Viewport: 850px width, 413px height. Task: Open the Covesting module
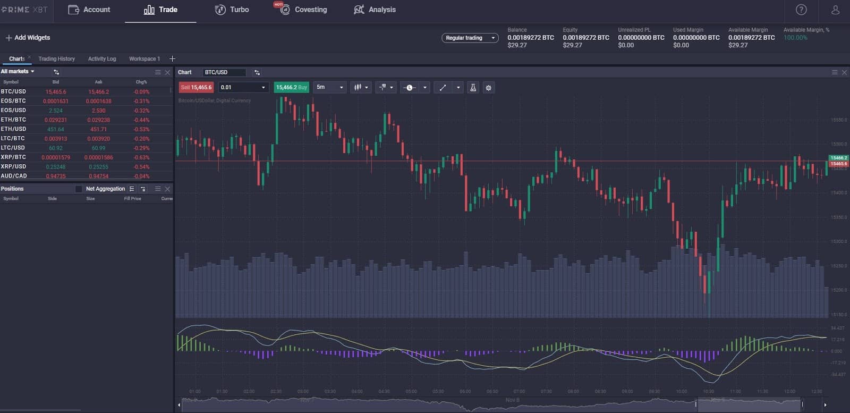pos(303,10)
